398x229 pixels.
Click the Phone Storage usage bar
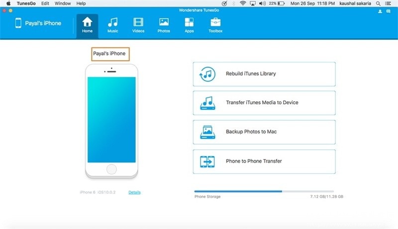click(x=264, y=191)
